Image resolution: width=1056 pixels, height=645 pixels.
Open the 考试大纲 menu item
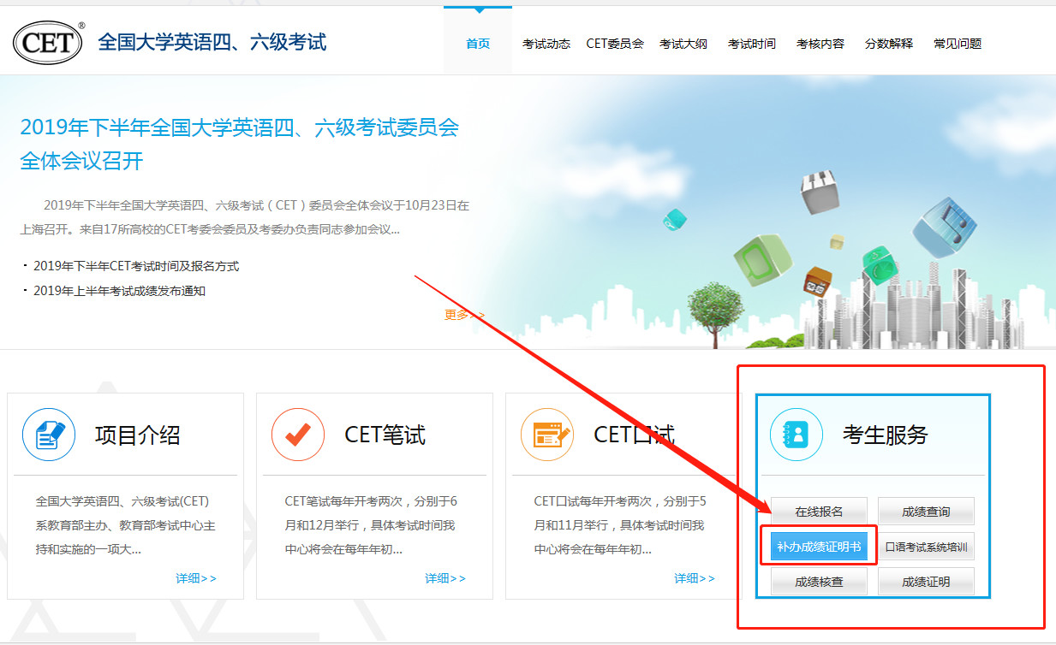(683, 44)
